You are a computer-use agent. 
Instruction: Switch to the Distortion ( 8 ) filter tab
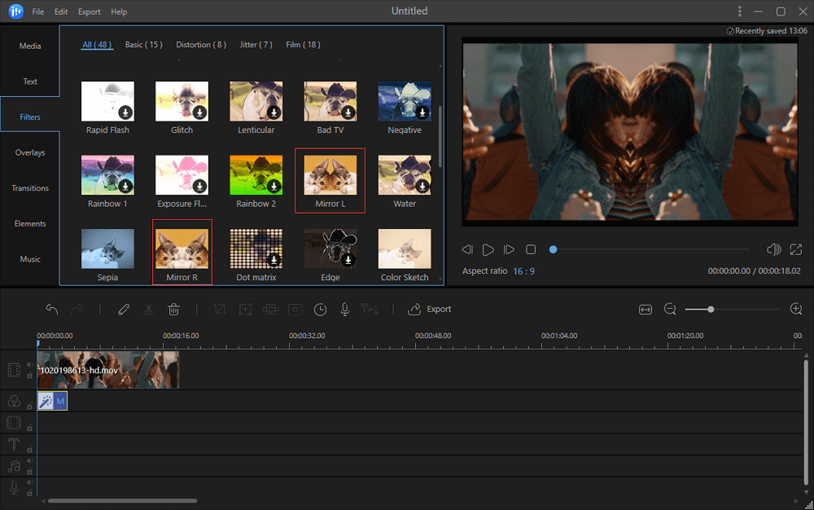point(201,45)
